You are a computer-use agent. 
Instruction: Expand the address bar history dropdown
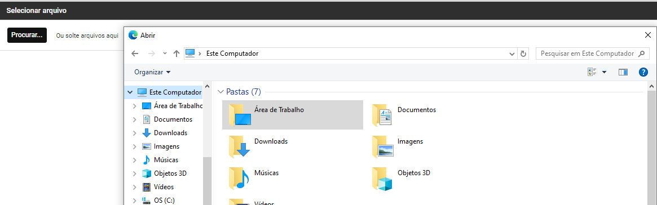tap(512, 54)
